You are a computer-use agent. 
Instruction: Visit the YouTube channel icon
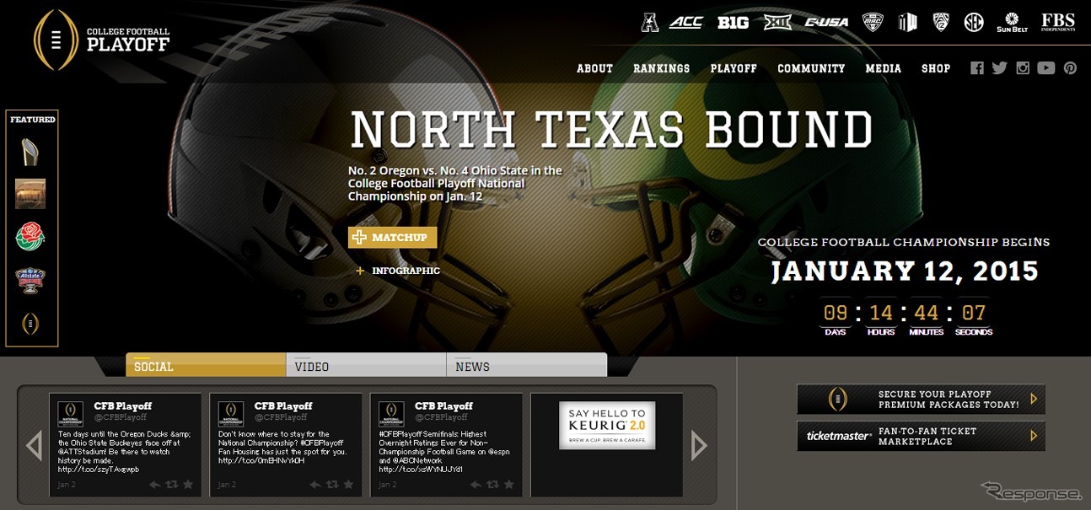pyautogui.click(x=1046, y=68)
